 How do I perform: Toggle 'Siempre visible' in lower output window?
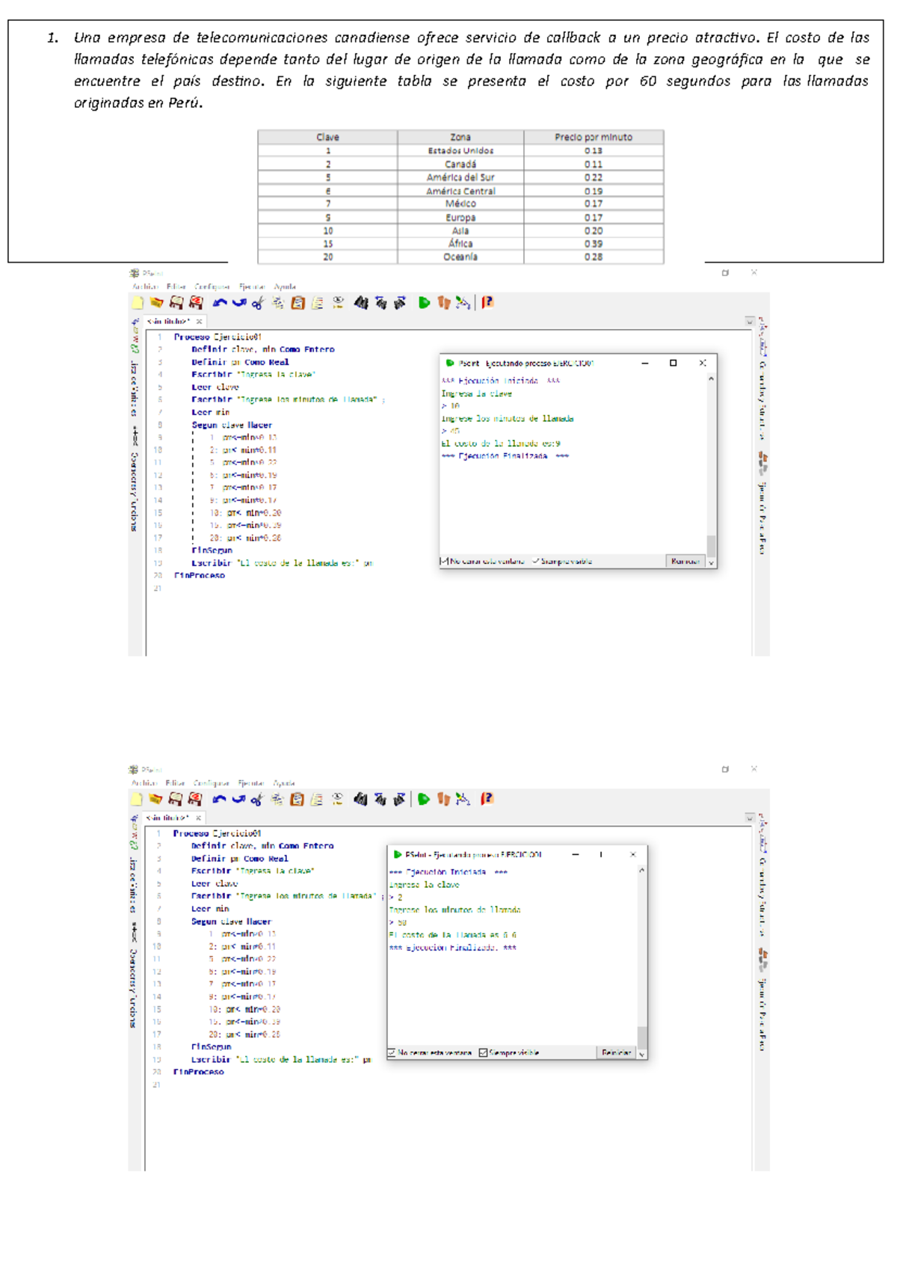pyautogui.click(x=483, y=1053)
